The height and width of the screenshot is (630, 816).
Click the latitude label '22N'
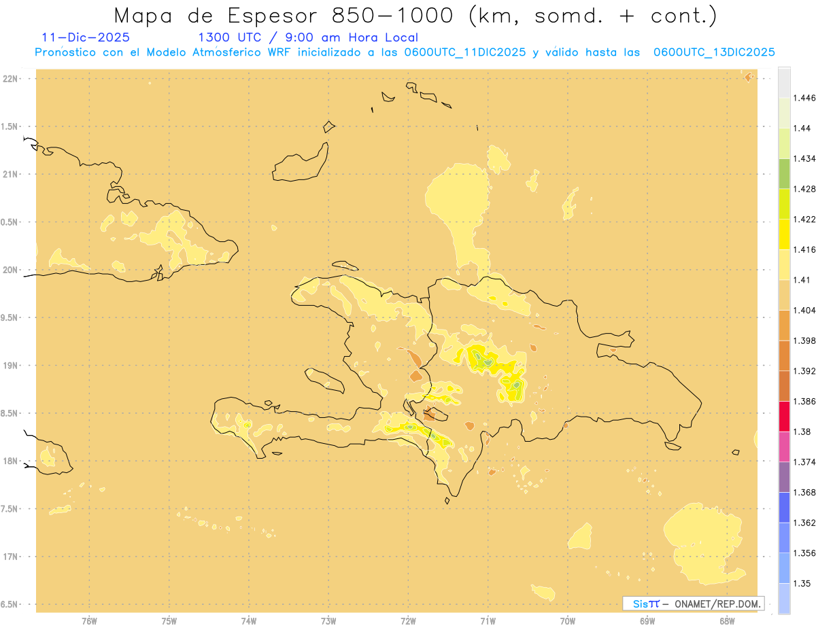point(10,79)
